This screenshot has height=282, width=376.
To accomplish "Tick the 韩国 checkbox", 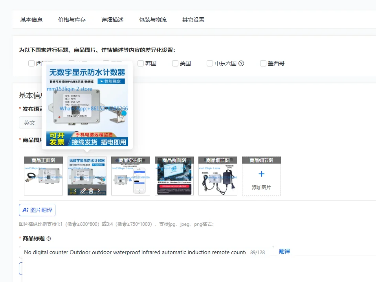I will [x=141, y=63].
